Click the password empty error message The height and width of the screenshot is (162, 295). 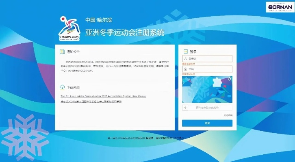pyautogui.click(x=189, y=75)
